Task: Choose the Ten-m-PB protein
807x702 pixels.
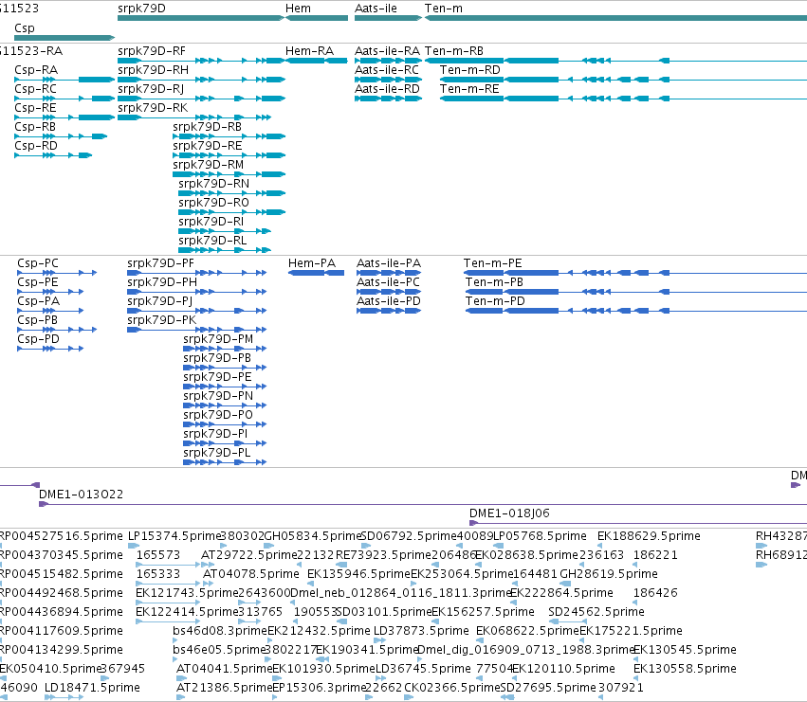Action: [x=636, y=292]
